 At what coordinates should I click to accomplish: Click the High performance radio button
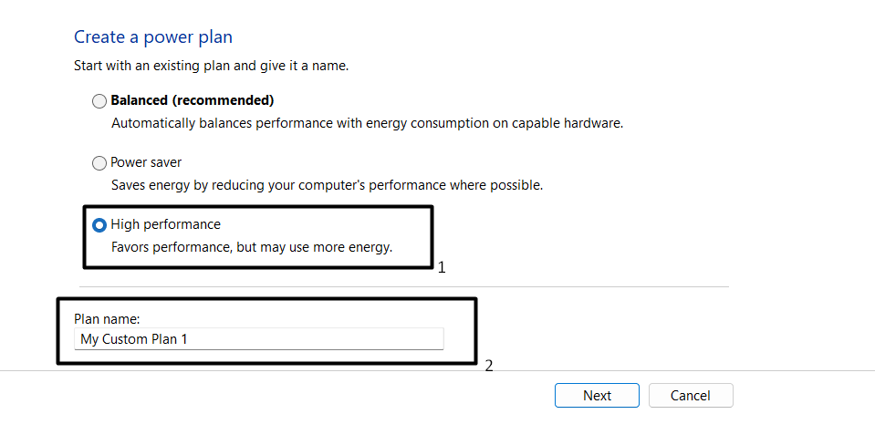[x=99, y=225]
